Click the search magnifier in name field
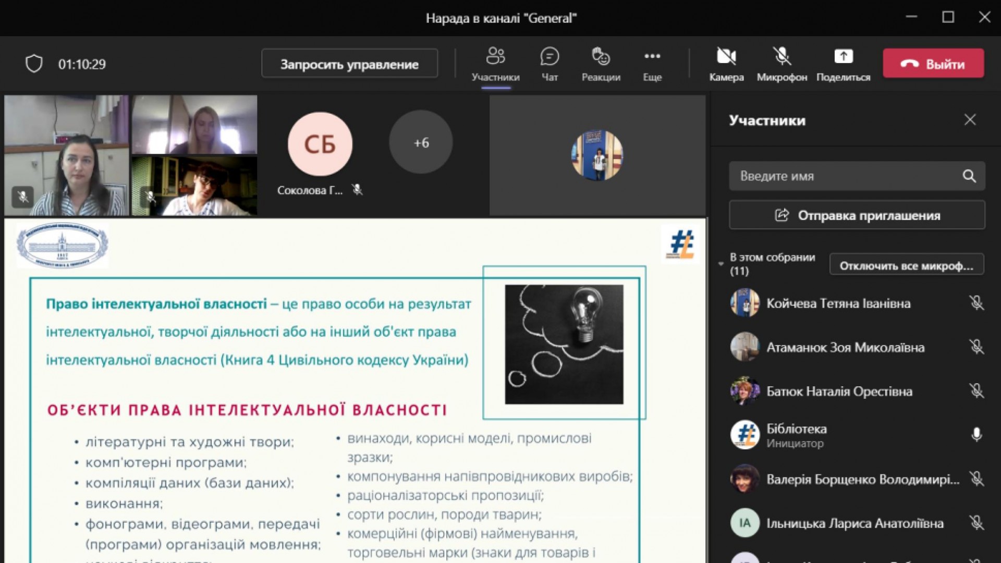The height and width of the screenshot is (563, 1001). point(969,176)
